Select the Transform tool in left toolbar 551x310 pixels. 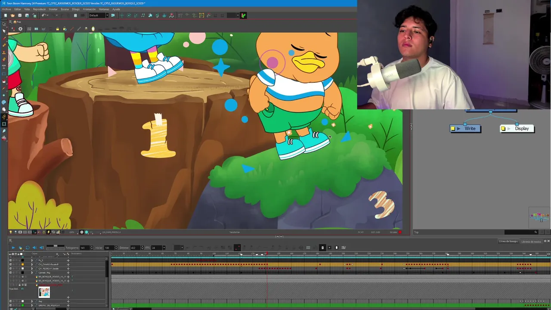[4, 24]
